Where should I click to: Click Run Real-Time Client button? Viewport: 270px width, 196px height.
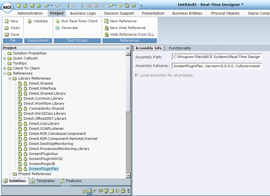(x=76, y=21)
